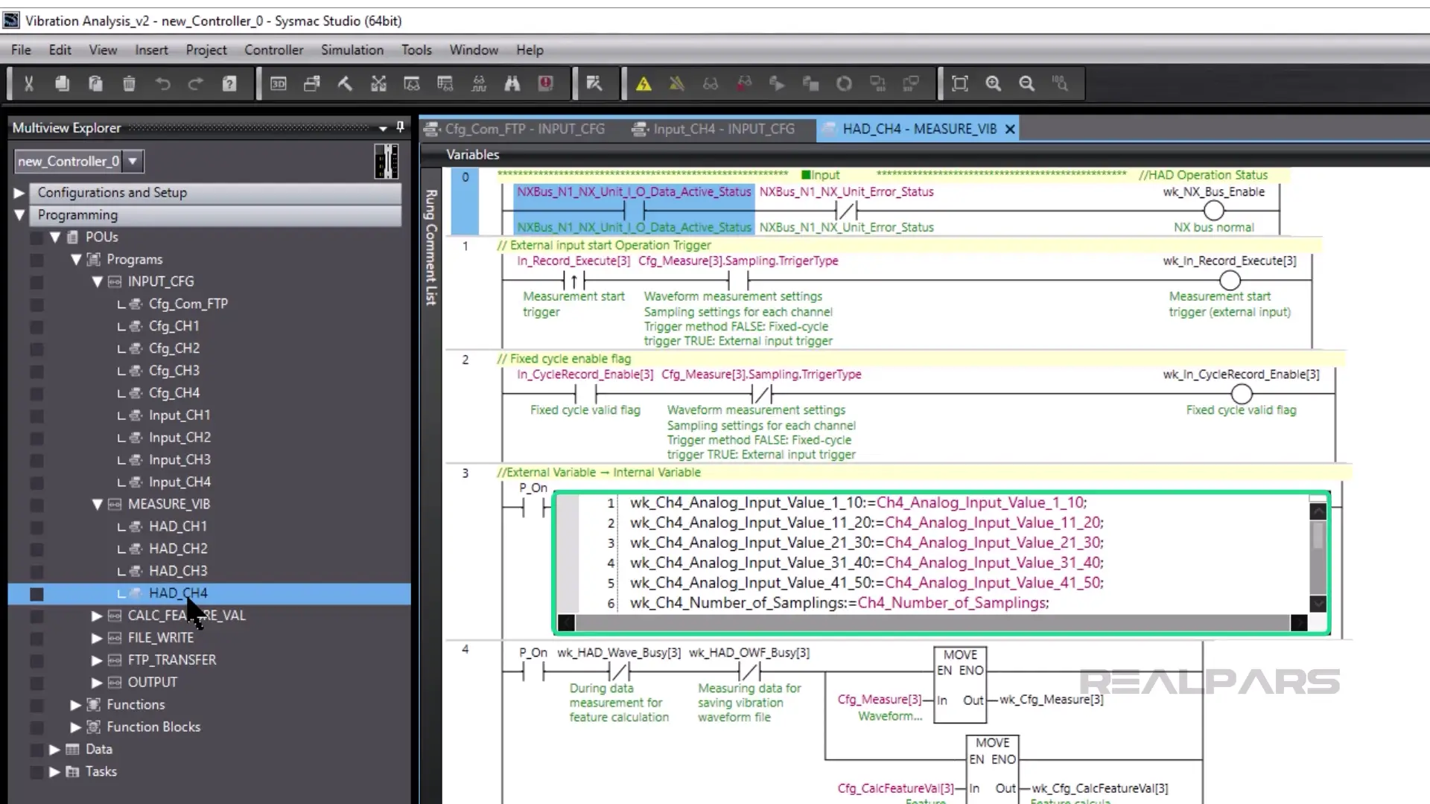Click the controller device icon in explorer
The height and width of the screenshot is (804, 1430).
click(x=386, y=161)
